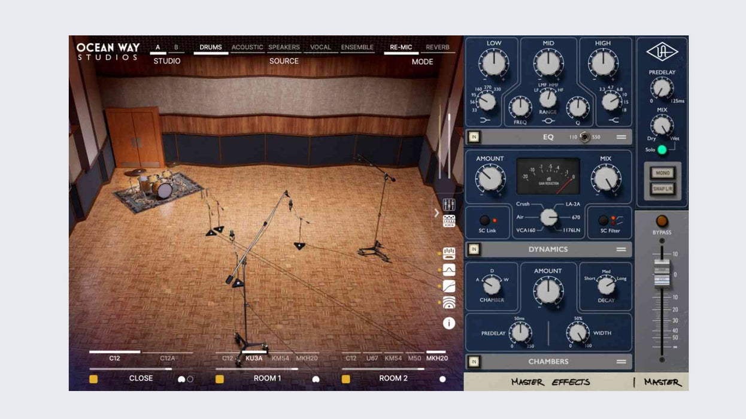Toggle the orange BYPASS button

coord(662,221)
